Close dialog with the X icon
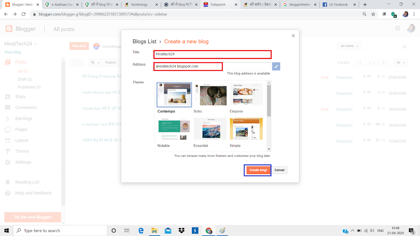The width and height of the screenshot is (420, 236). coord(293,36)
